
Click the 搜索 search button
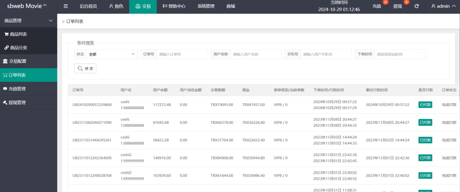coord(85,69)
